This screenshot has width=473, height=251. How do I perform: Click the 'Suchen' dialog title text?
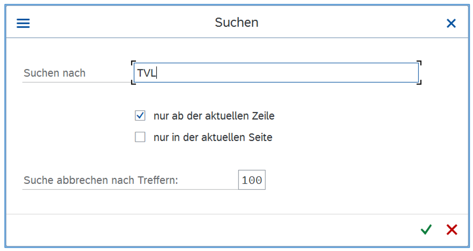point(236,23)
